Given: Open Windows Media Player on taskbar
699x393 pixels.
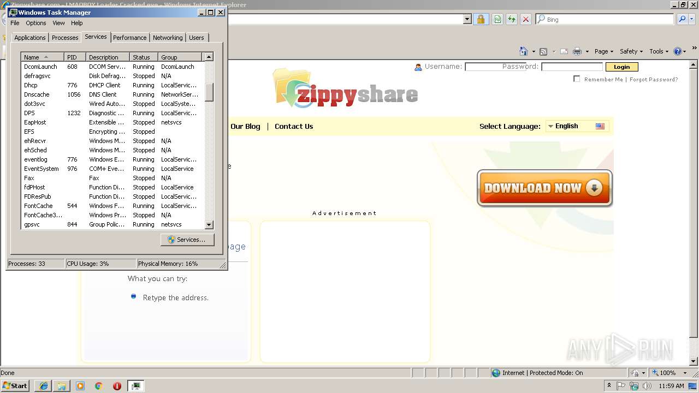Looking at the screenshot, I should point(80,385).
